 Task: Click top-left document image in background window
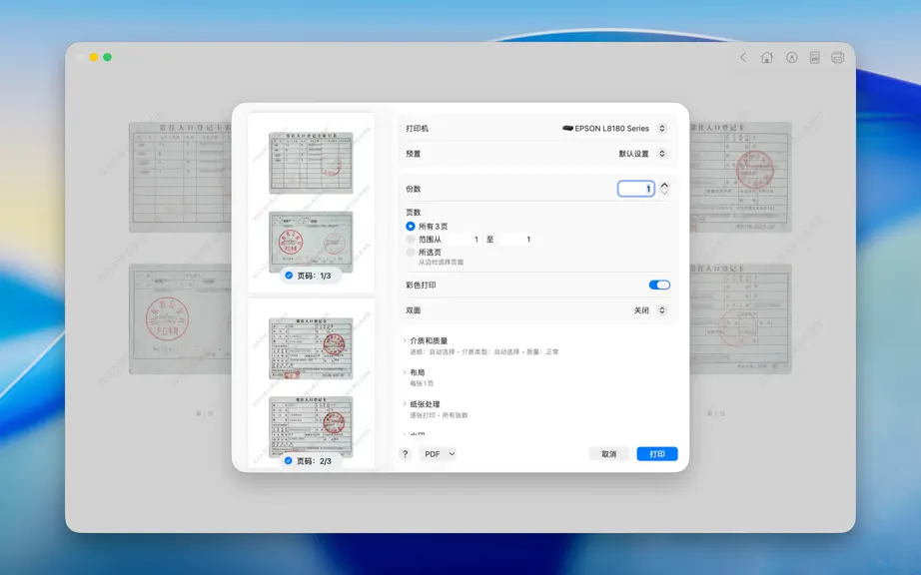181,177
